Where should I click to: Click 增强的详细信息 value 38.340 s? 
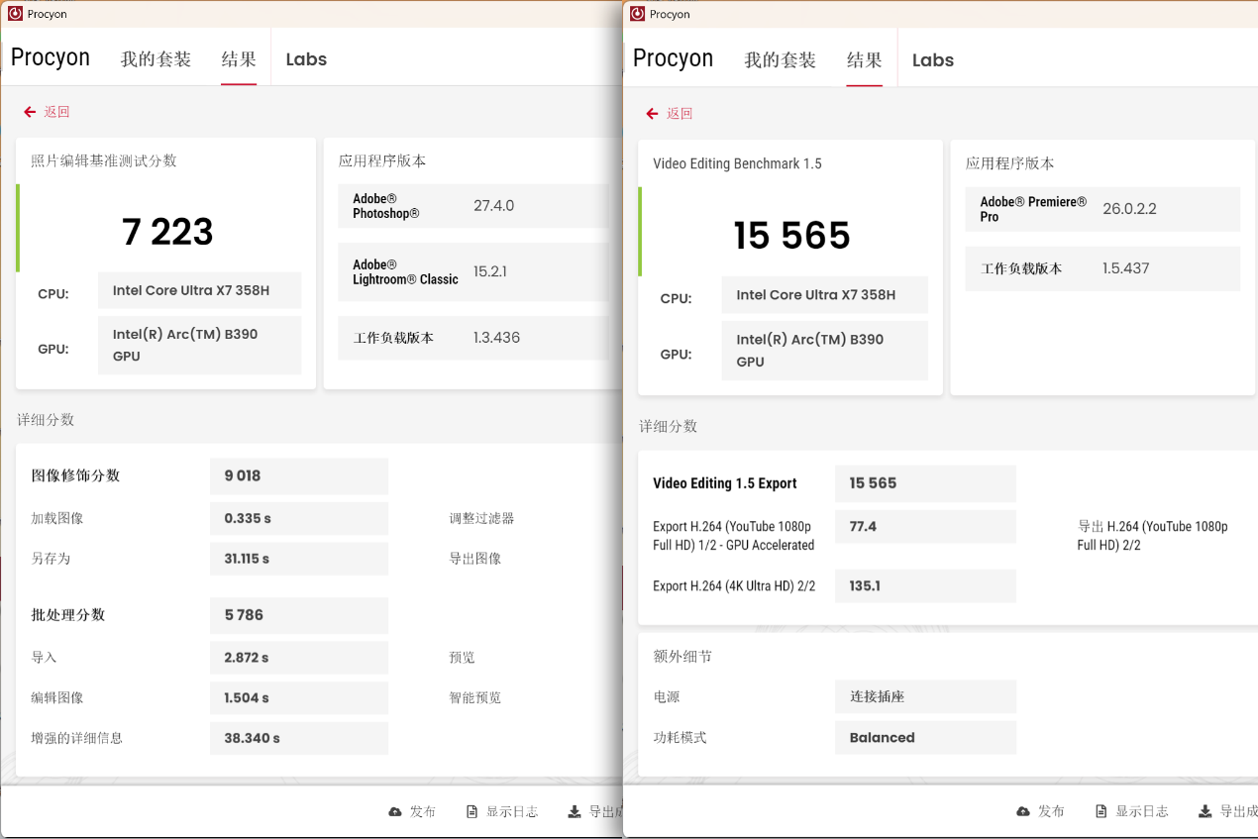298,738
